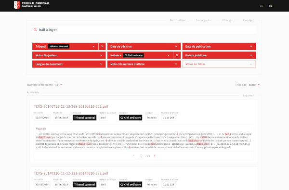Image resolution: width=289 pixels, height=190 pixels.
Task: Switch language to DE
Action: tap(262, 6)
